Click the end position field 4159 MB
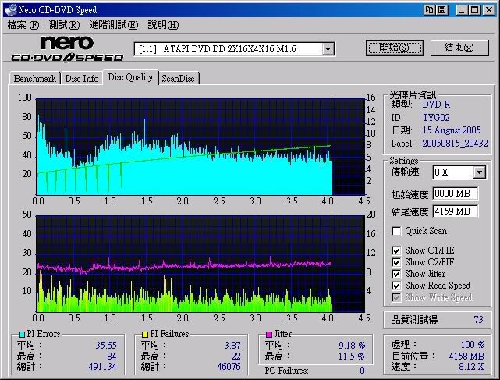Screen dimensions: 500x380 (455, 211)
